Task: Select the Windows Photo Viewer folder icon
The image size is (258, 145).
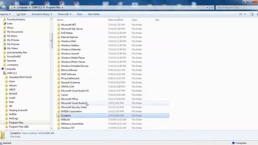Action: 58,62
